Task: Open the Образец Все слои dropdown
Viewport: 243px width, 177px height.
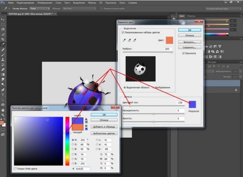Action: (79, 9)
